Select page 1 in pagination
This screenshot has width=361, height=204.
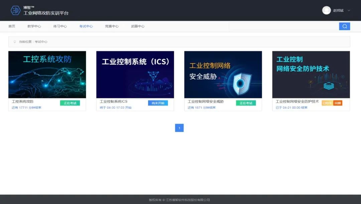179,128
